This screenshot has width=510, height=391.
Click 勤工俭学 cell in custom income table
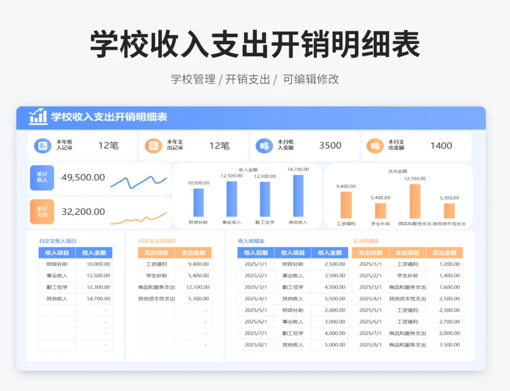coord(57,287)
